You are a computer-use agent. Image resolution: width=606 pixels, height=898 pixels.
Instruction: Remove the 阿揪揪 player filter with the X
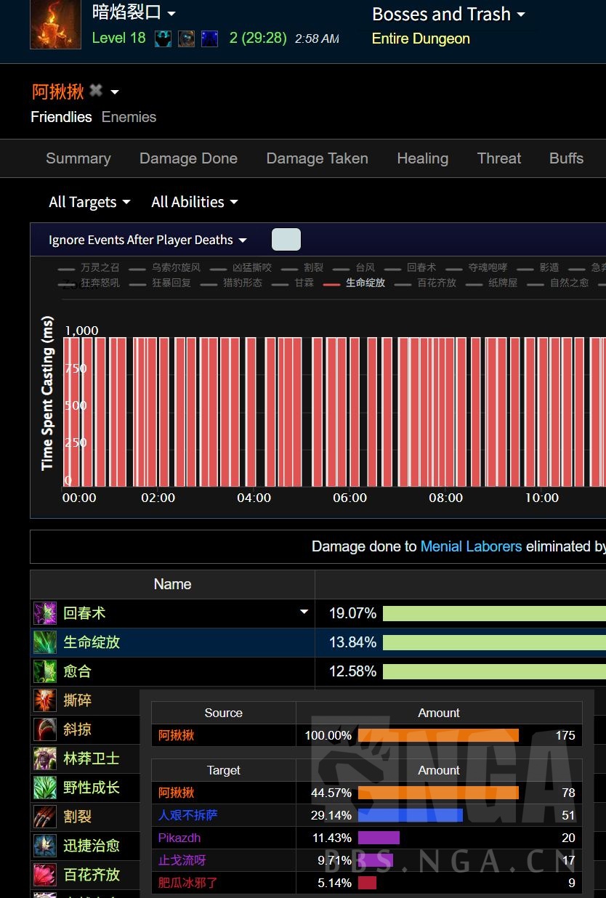(96, 91)
